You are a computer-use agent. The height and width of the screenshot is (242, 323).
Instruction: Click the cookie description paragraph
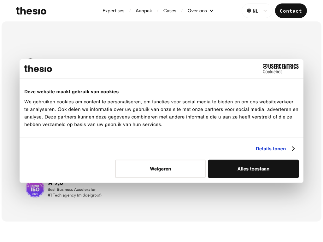tap(161, 113)
